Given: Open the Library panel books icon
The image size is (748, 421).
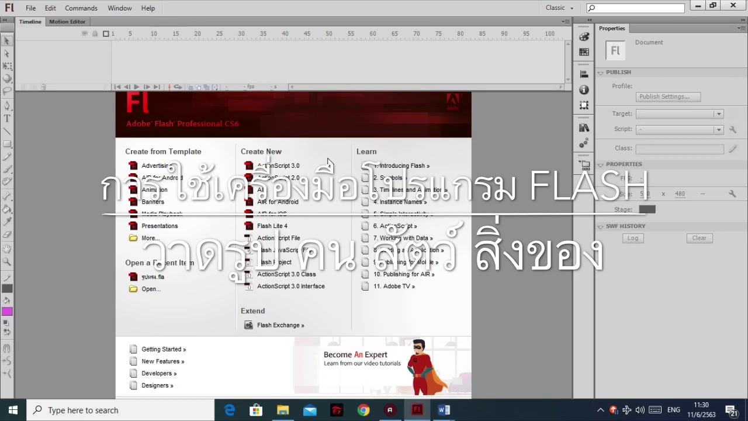Looking at the screenshot, I should (x=584, y=127).
